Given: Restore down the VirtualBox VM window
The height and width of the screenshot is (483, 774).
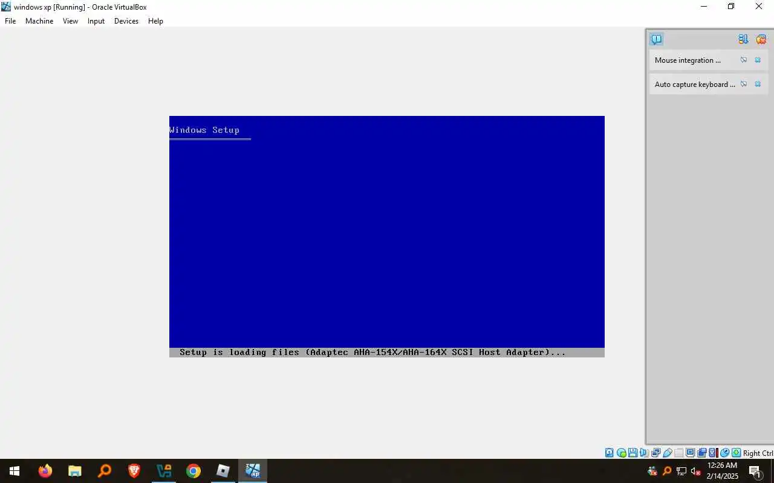Looking at the screenshot, I should 731,7.
